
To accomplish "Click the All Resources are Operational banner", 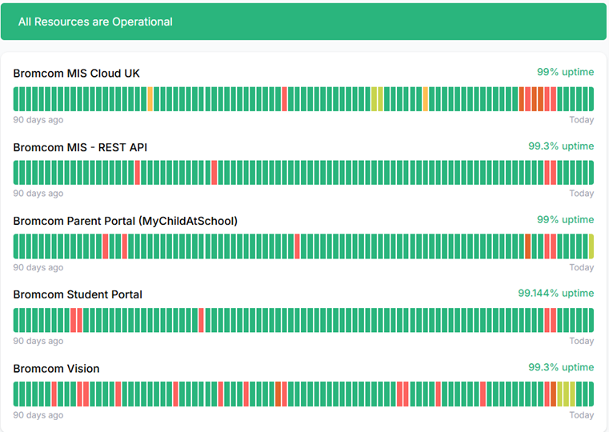I will [x=303, y=22].
